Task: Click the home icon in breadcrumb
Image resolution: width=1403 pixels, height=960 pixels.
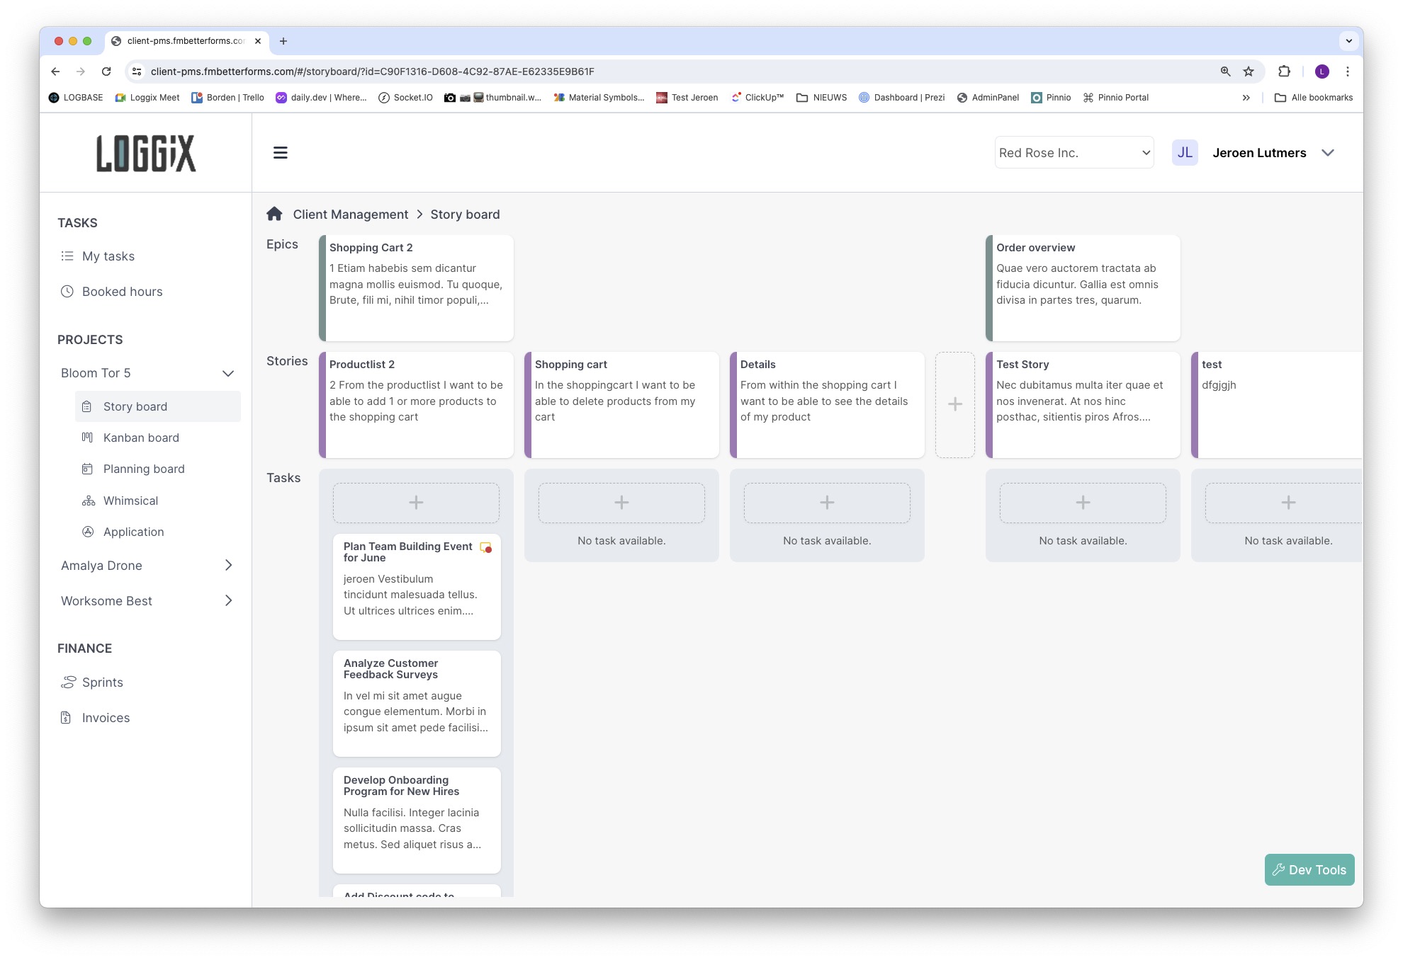Action: (x=275, y=214)
